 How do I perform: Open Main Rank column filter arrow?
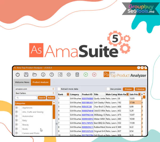[127, 94]
